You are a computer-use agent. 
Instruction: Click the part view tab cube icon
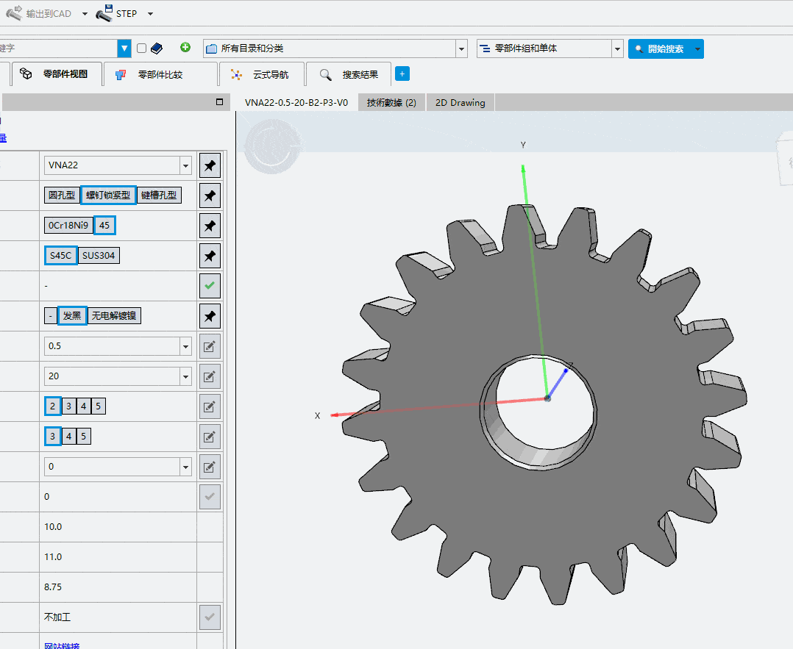26,73
